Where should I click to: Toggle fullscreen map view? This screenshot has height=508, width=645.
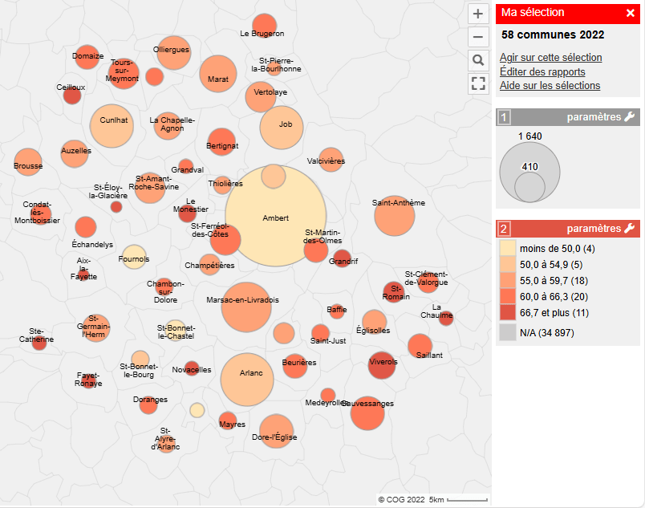(478, 83)
